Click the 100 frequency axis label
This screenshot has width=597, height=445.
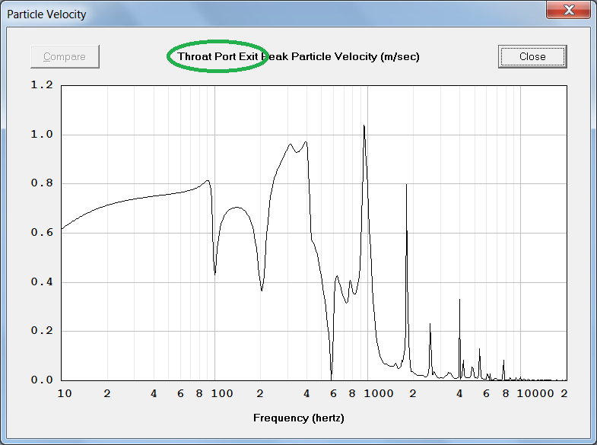[x=222, y=393]
